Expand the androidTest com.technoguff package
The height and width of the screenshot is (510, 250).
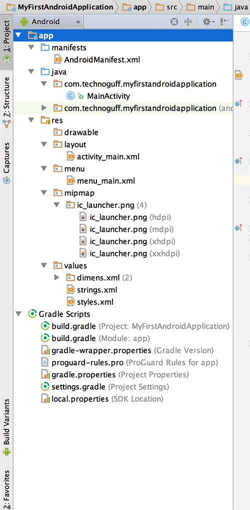pos(44,108)
